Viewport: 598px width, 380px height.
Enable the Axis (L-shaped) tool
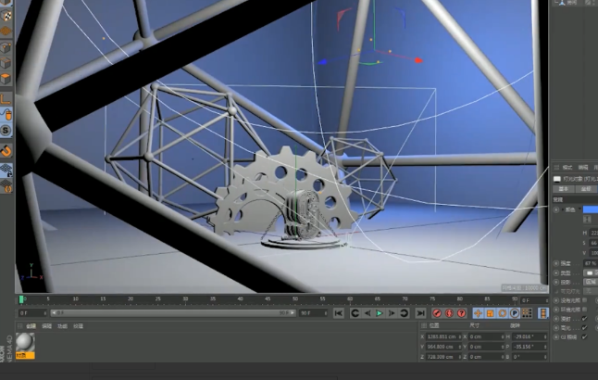tap(6, 99)
